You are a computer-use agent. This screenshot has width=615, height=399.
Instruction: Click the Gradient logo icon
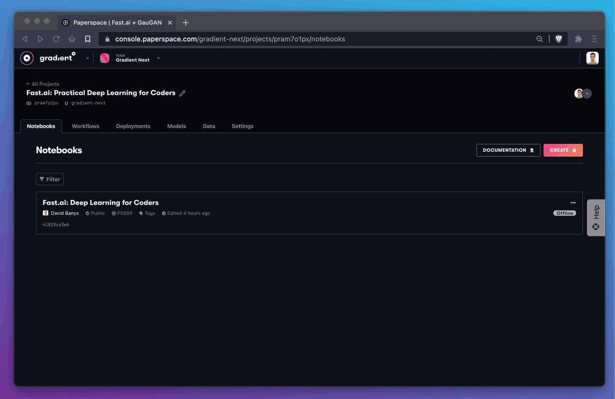[x=27, y=58]
